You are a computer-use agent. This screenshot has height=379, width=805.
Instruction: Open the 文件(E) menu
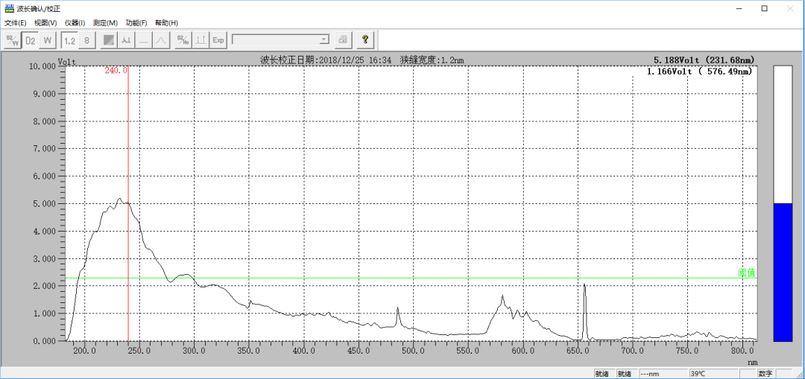(x=15, y=23)
